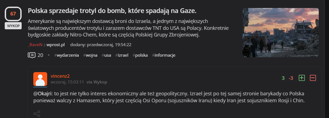Click the 67 vote count box
Image resolution: width=329 pixels, height=118 pixels.
13,14
